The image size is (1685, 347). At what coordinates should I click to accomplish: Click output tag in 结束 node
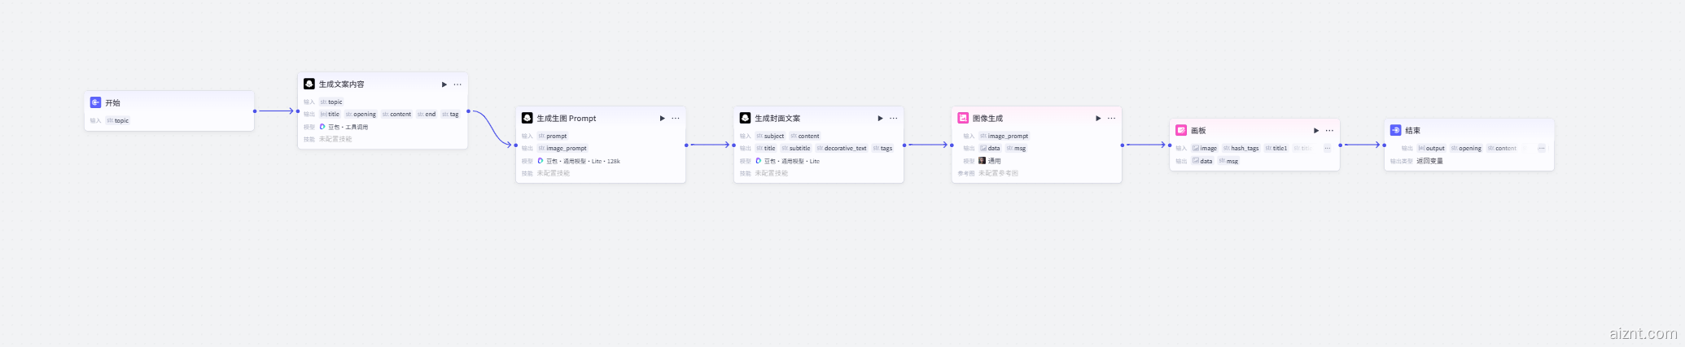tap(1431, 149)
